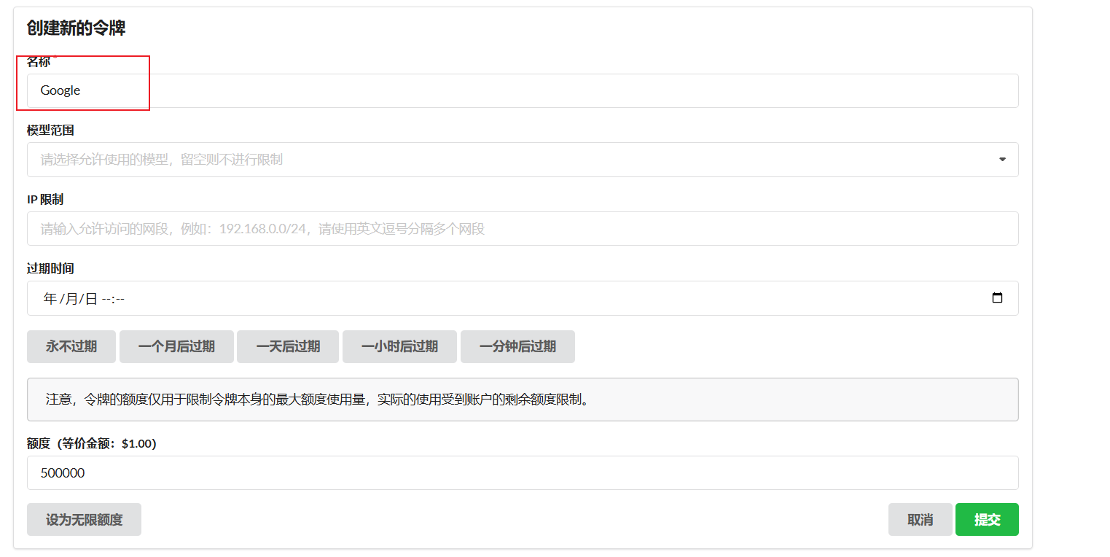Click 设为无限额度 to set unlimited quota

tap(84, 519)
